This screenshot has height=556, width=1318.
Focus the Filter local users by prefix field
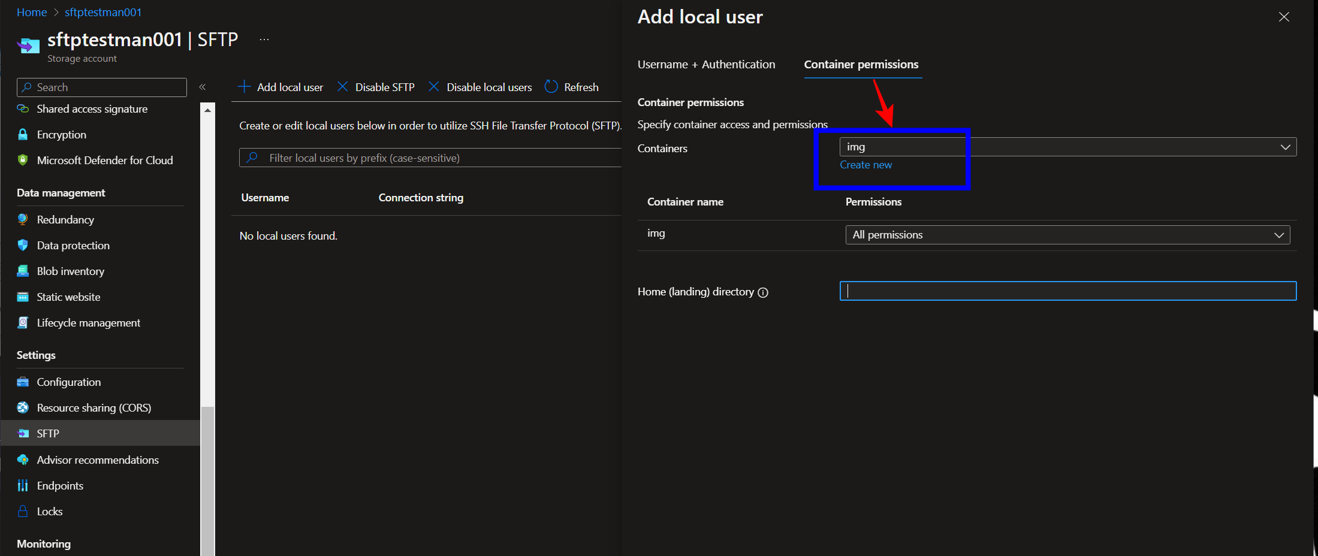(430, 158)
